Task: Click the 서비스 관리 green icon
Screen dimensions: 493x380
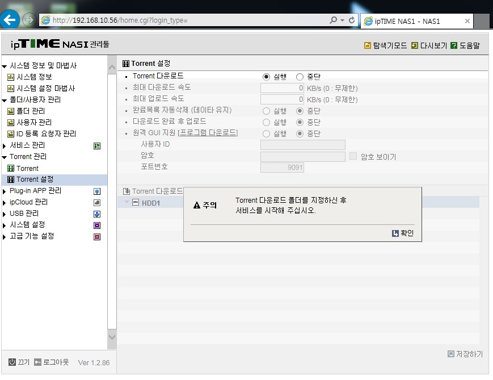Action: tap(97, 146)
